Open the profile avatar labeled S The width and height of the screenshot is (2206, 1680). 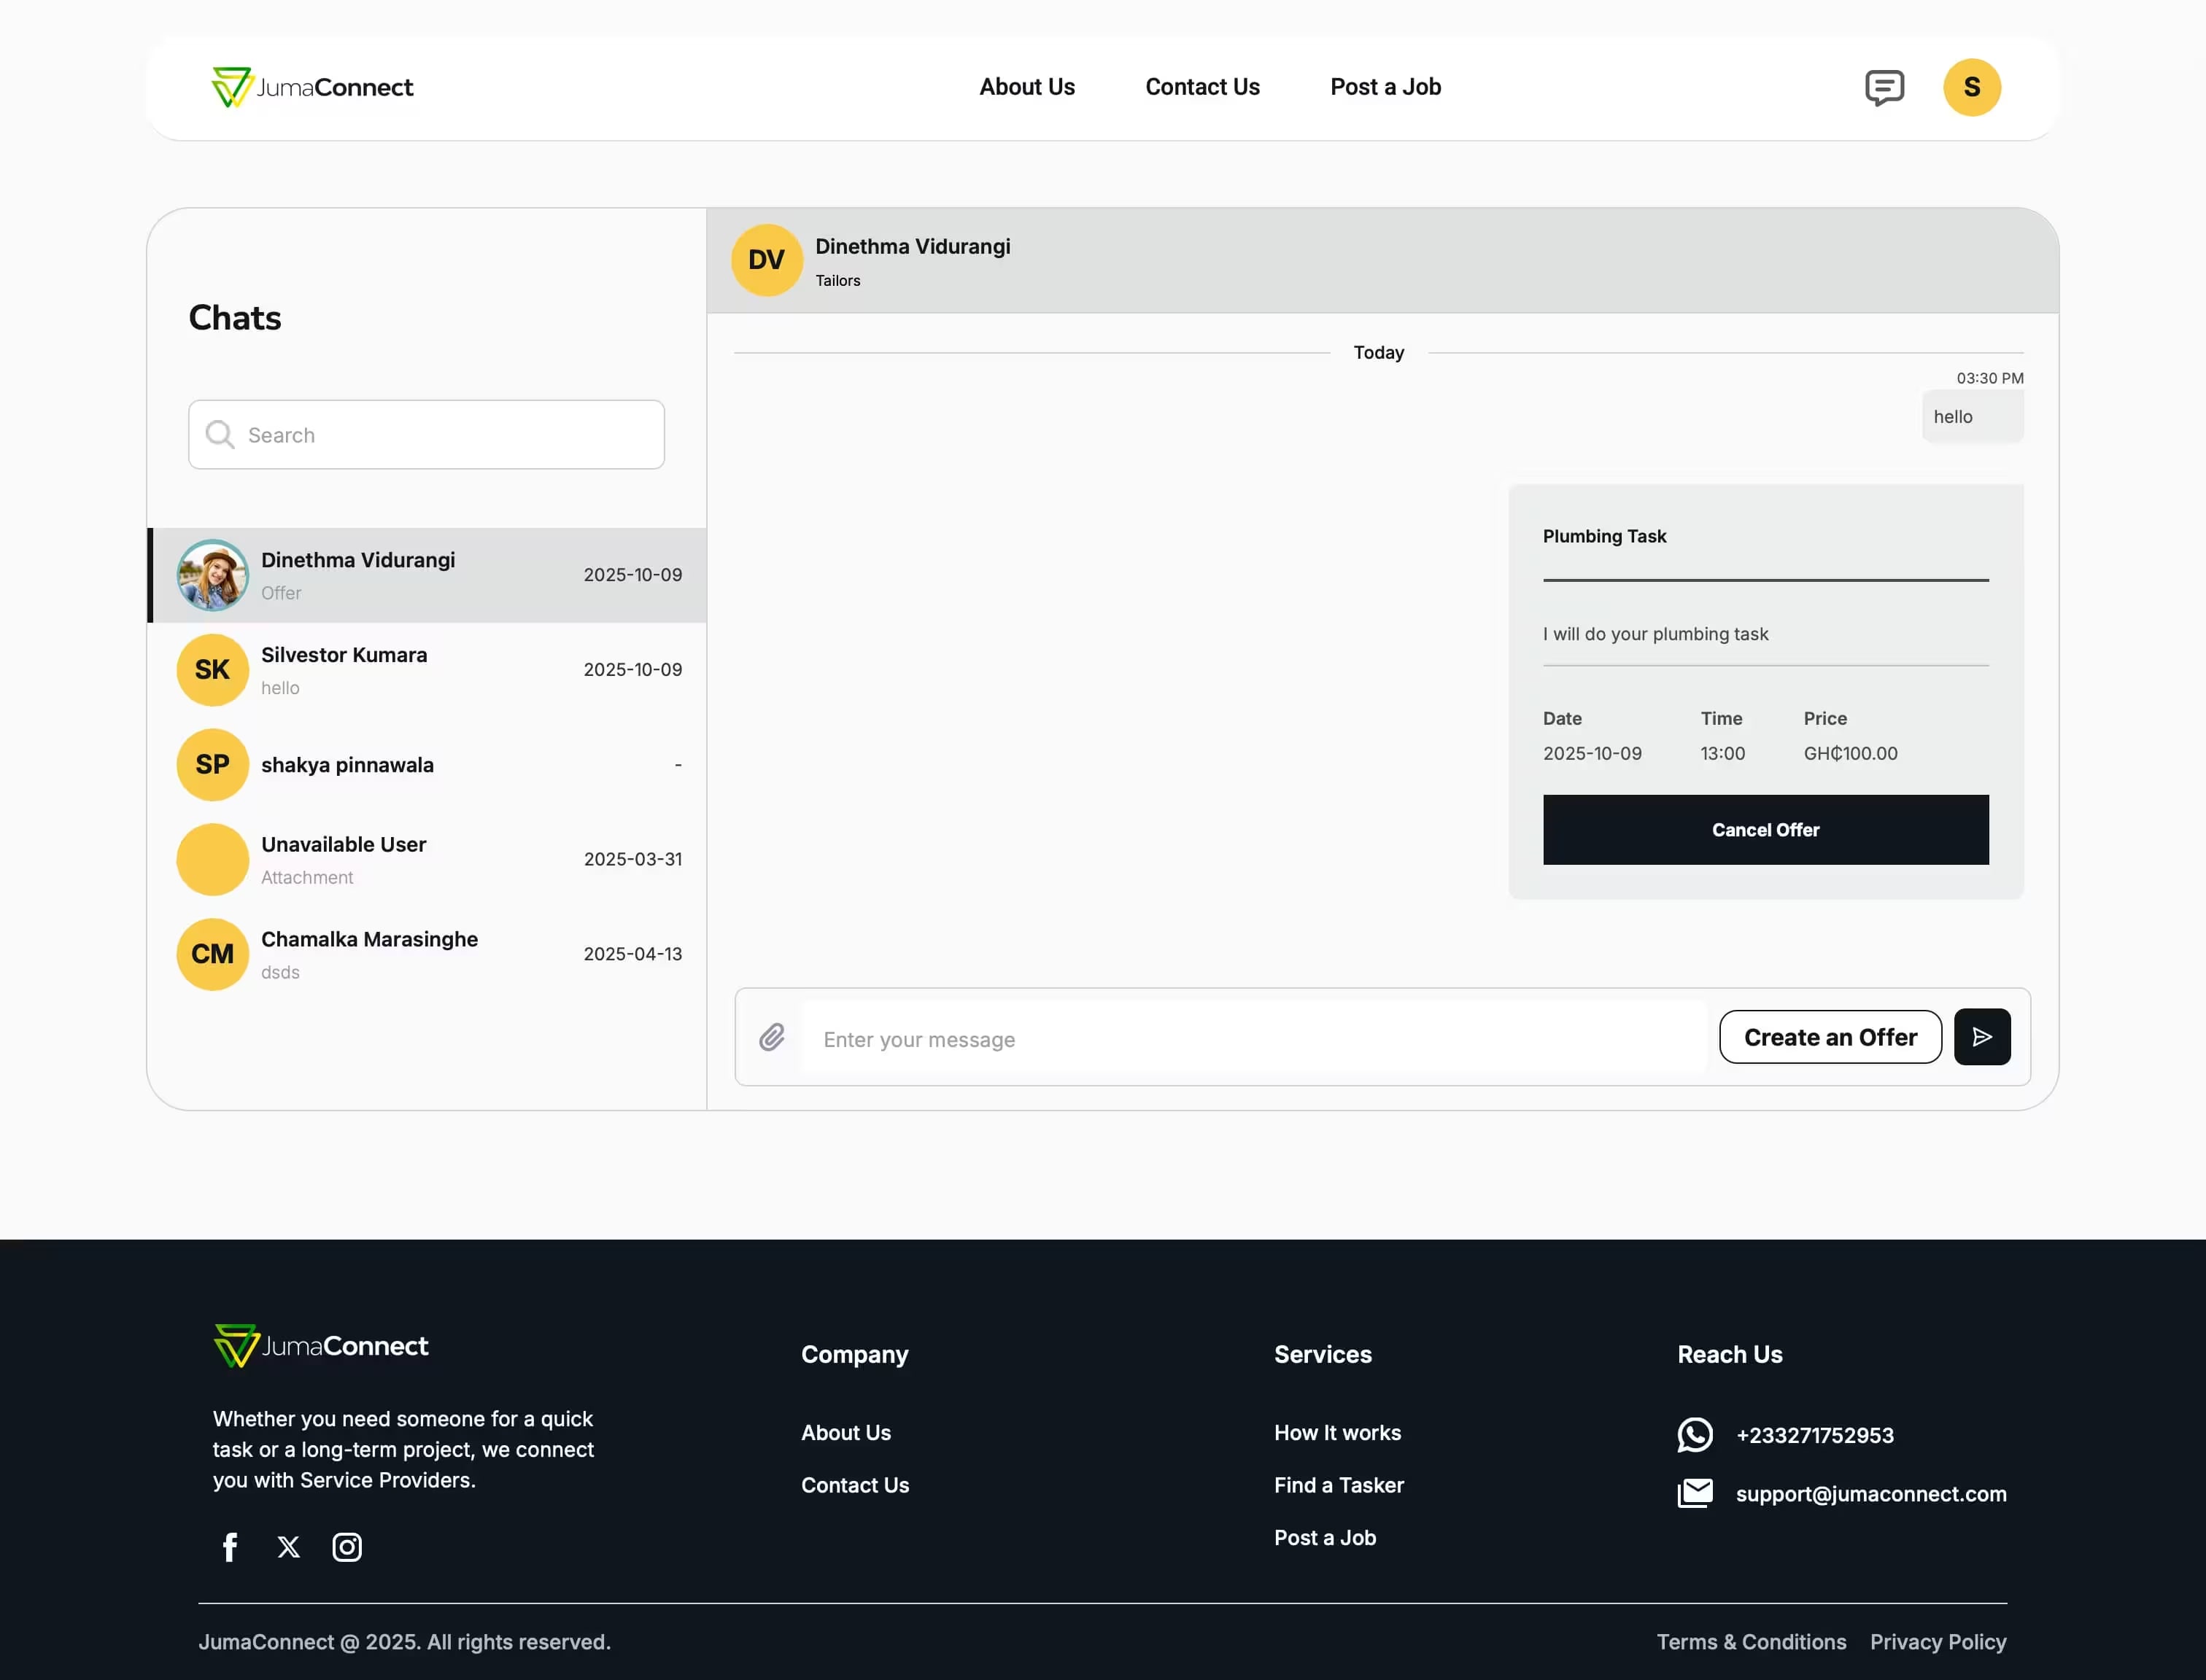pos(1971,87)
